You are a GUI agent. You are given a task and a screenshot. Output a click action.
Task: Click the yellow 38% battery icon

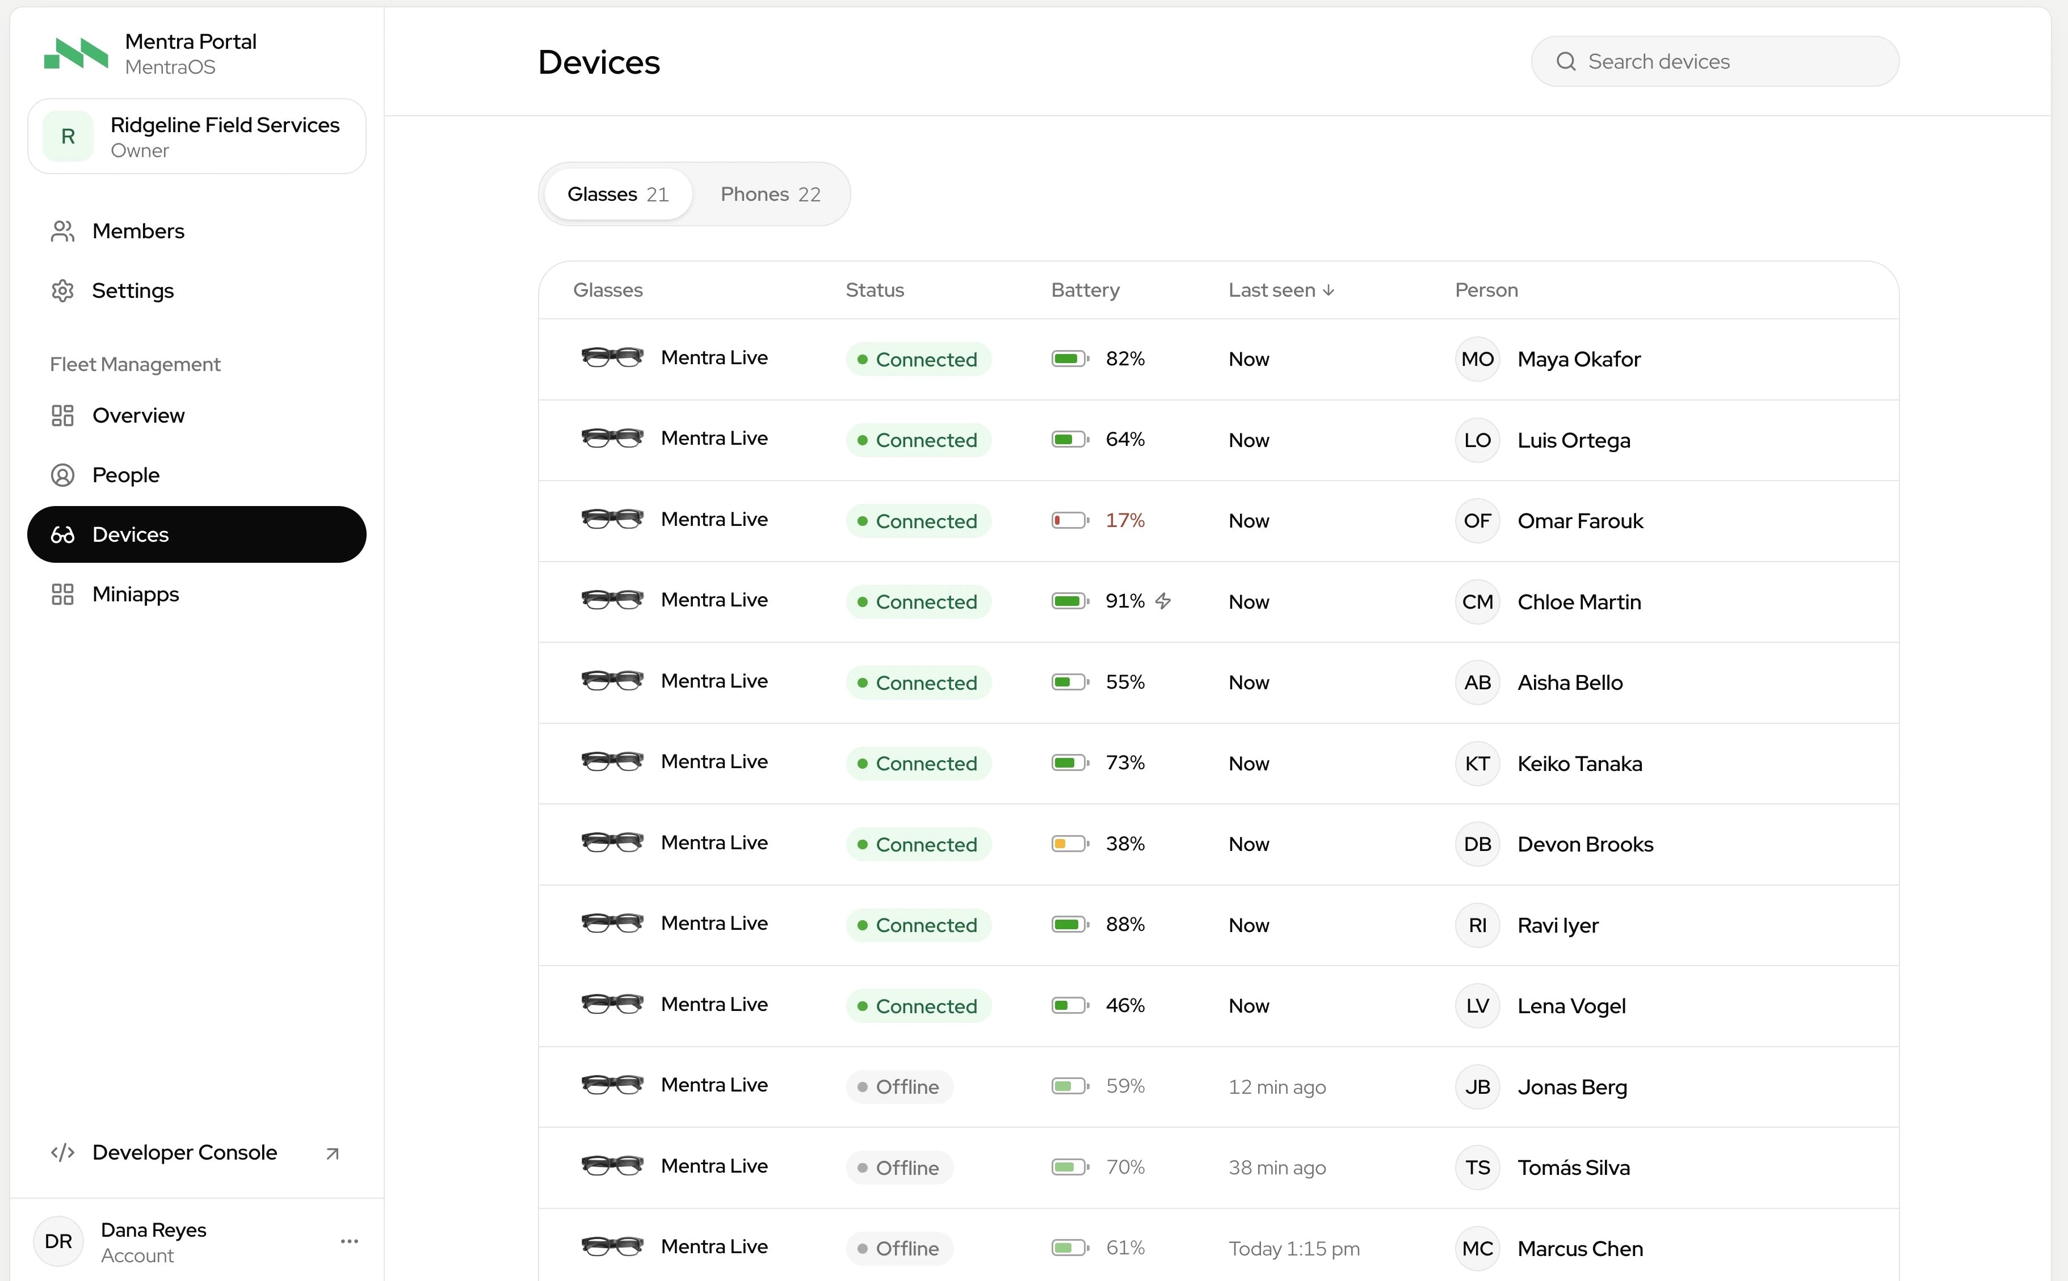pos(1070,844)
